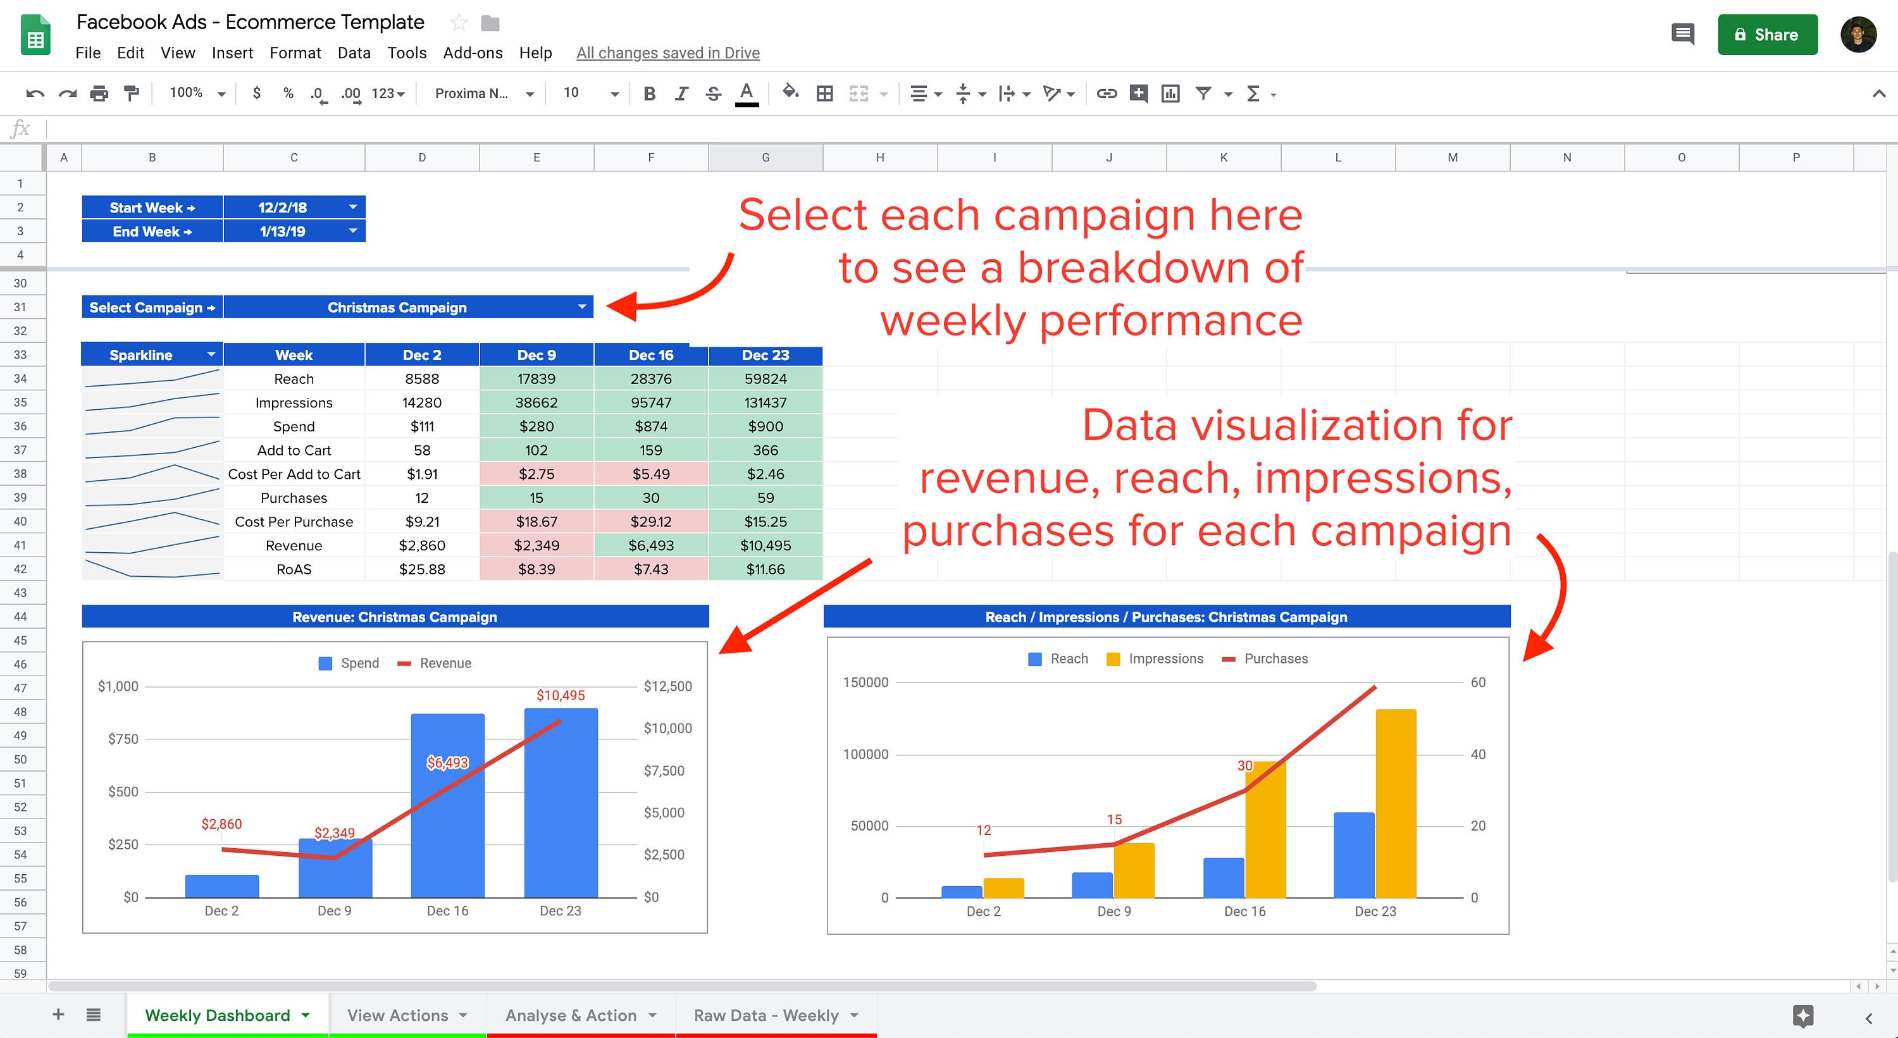Star the spreadsheet document
Screen dimensions: 1898x1038
(x=458, y=23)
